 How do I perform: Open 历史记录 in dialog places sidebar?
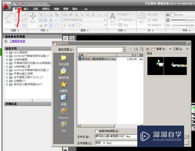click(x=64, y=60)
